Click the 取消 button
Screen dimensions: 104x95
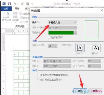(x=95, y=91)
